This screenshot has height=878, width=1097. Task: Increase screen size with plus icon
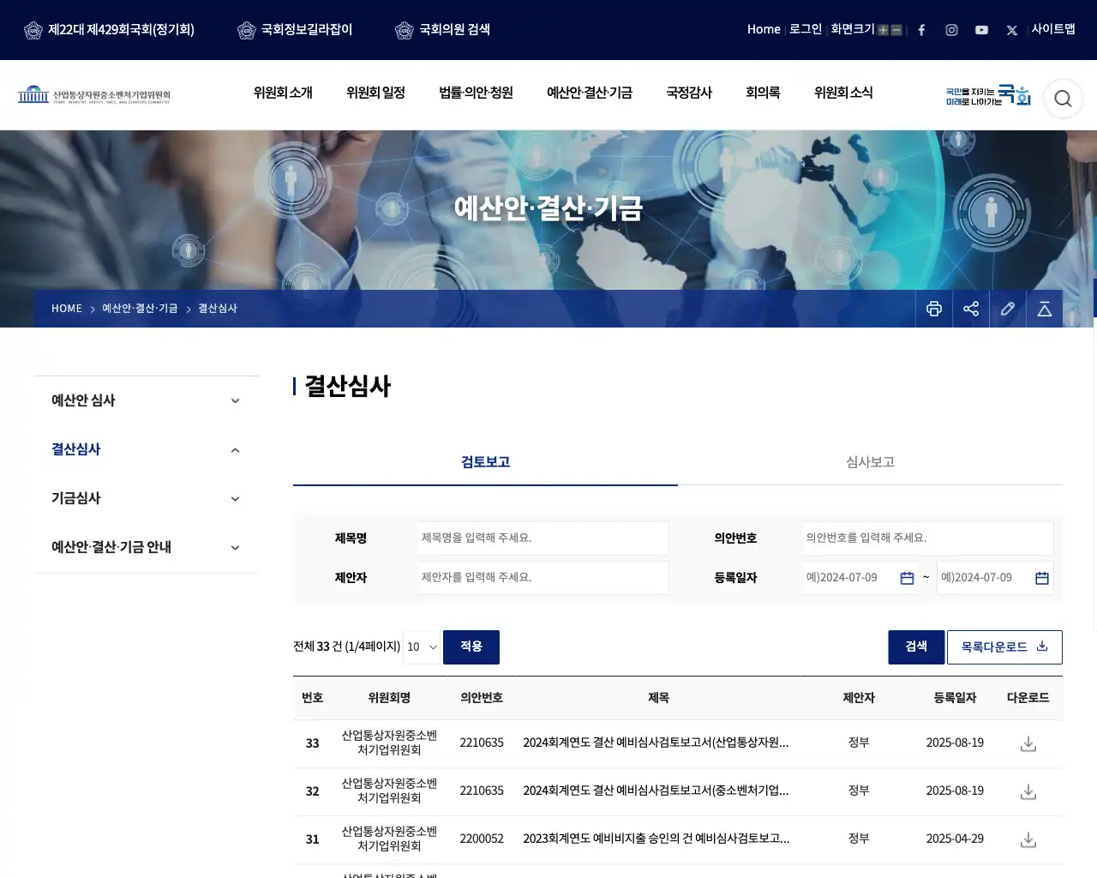(x=883, y=30)
